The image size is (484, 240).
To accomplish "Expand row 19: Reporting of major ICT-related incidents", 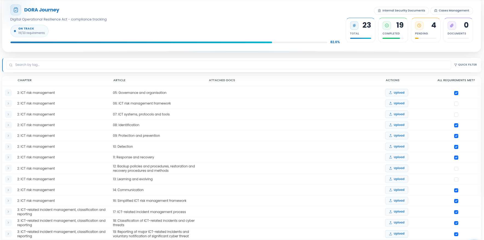I will click(x=8, y=234).
